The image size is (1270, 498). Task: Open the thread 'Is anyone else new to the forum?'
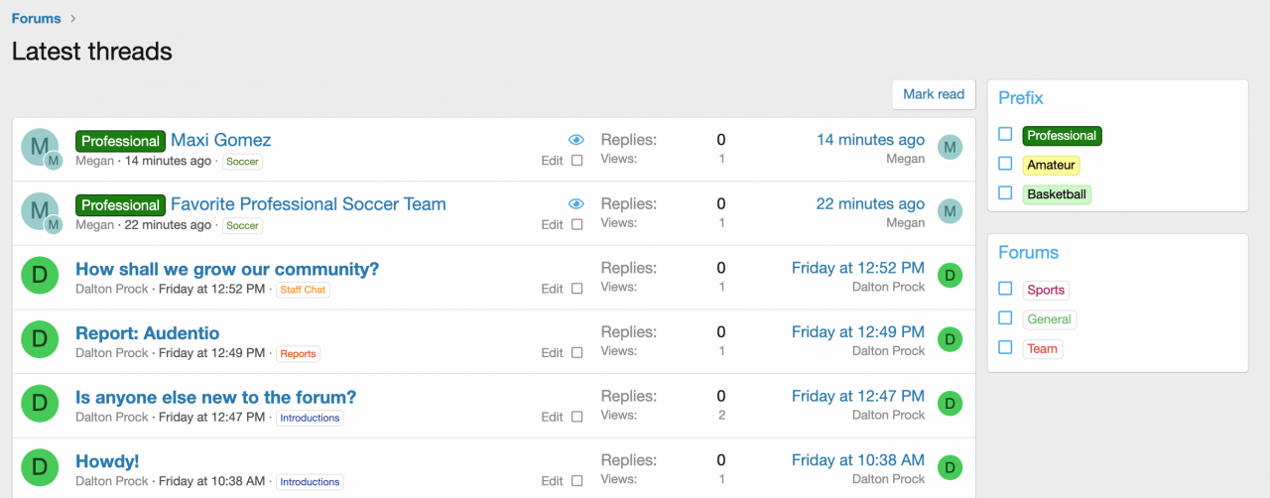(215, 397)
